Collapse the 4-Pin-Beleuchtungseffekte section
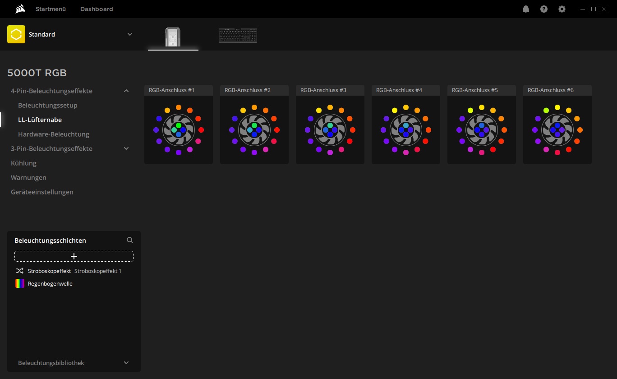This screenshot has width=617, height=379. [x=126, y=91]
